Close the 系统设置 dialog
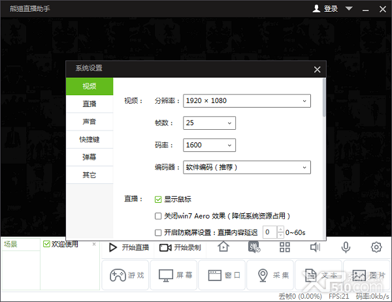Image resolution: width=392 pixels, height=302 pixels. coord(317,69)
